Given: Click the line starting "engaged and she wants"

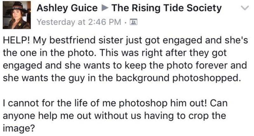Looking at the screenshot, I should pyautogui.click(x=124, y=66).
